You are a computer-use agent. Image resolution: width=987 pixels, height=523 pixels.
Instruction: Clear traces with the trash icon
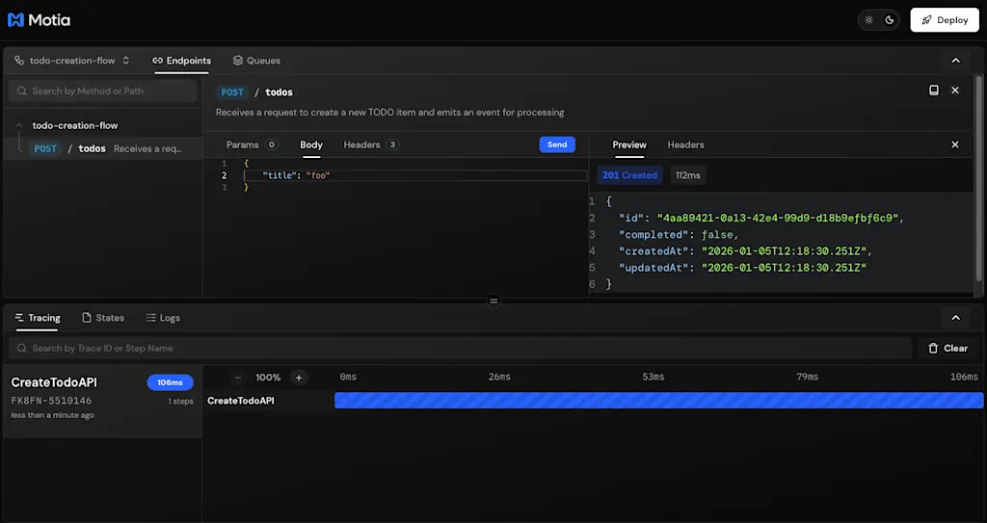[x=948, y=348]
